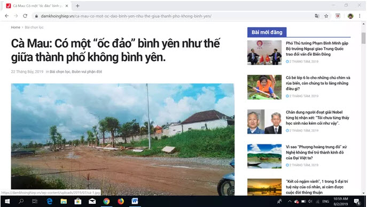Open File Explorer from taskbar

click(64, 201)
